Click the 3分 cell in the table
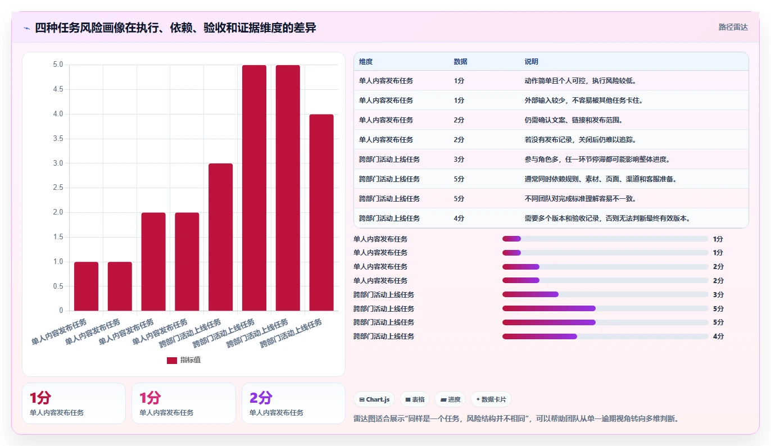 point(459,160)
